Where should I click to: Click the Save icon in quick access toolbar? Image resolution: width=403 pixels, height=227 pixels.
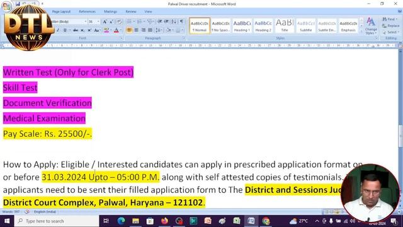coord(18,4)
